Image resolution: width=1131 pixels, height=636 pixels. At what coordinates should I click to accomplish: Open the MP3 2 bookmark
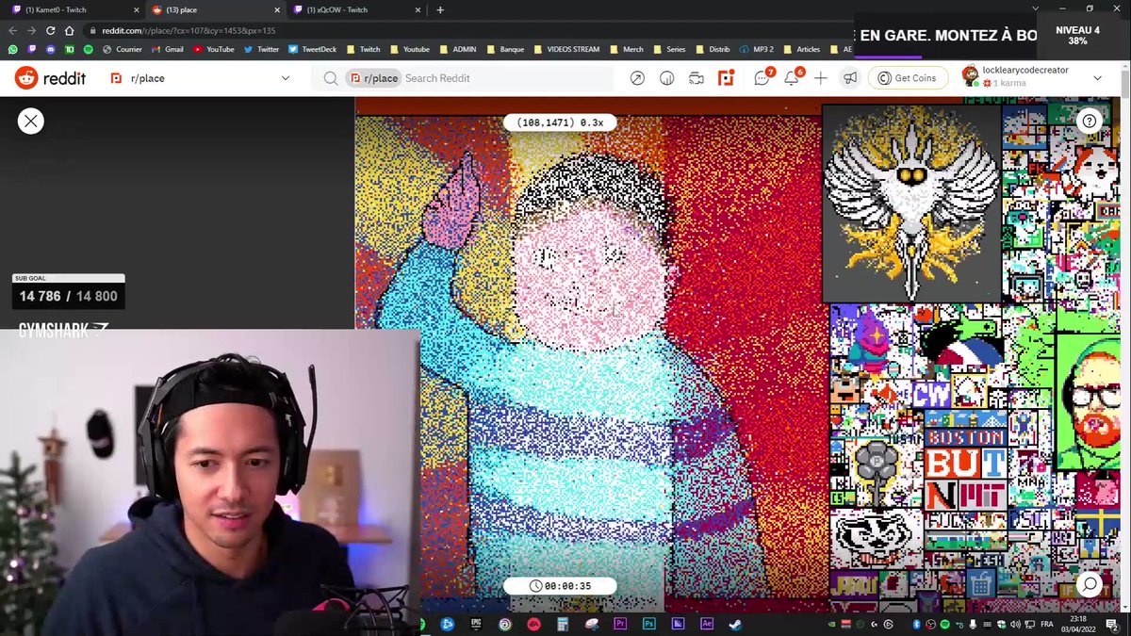coord(759,49)
